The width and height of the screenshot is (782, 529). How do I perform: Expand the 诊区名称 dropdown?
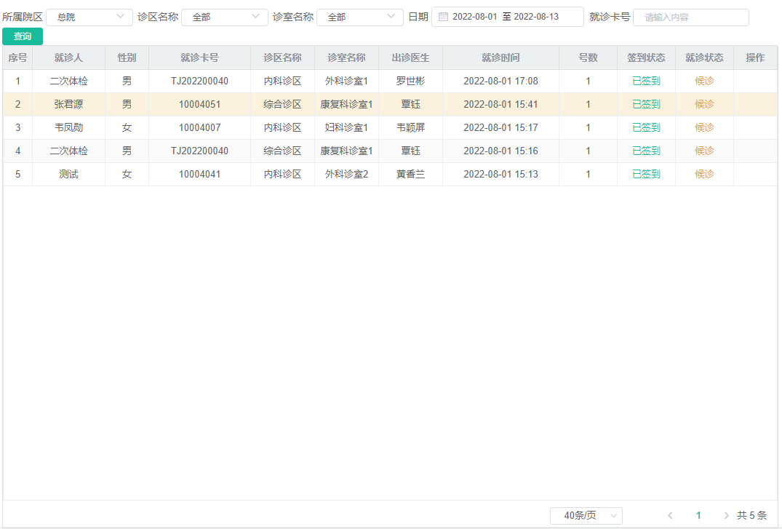(225, 17)
